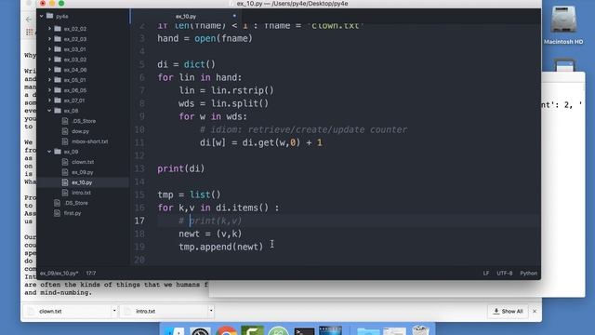
Task: Click the Python grammar selector
Action: click(529, 273)
